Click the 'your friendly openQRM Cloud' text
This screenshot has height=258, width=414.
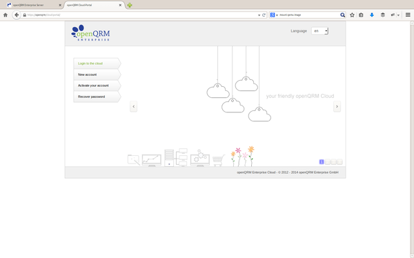point(300,96)
